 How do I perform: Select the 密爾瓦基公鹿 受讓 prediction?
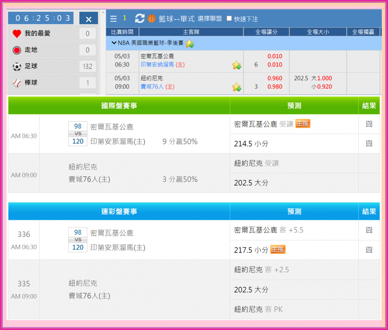pyautogui.click(x=264, y=124)
